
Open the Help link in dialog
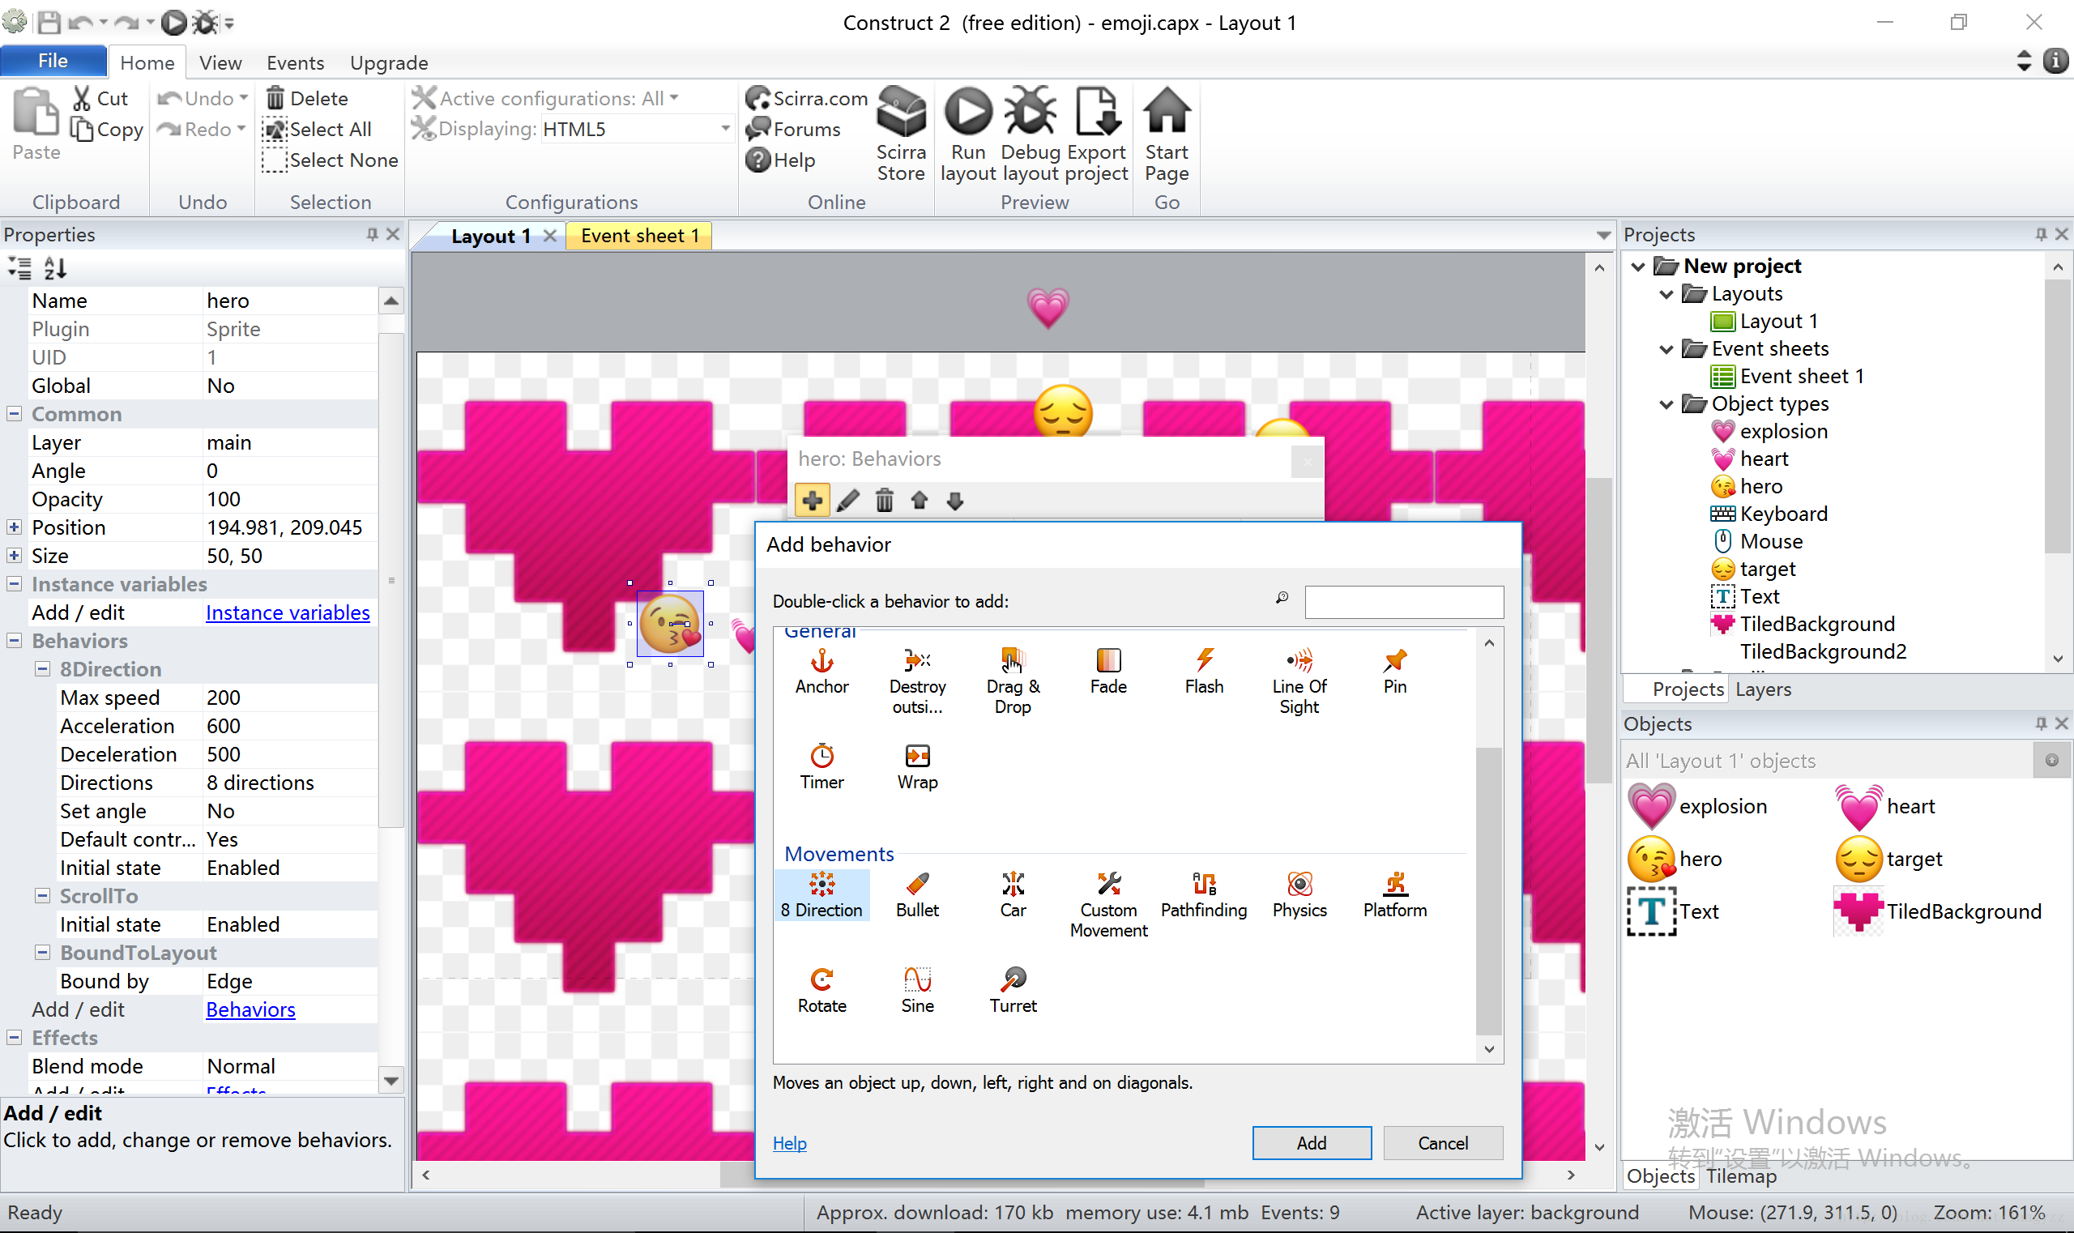click(789, 1143)
